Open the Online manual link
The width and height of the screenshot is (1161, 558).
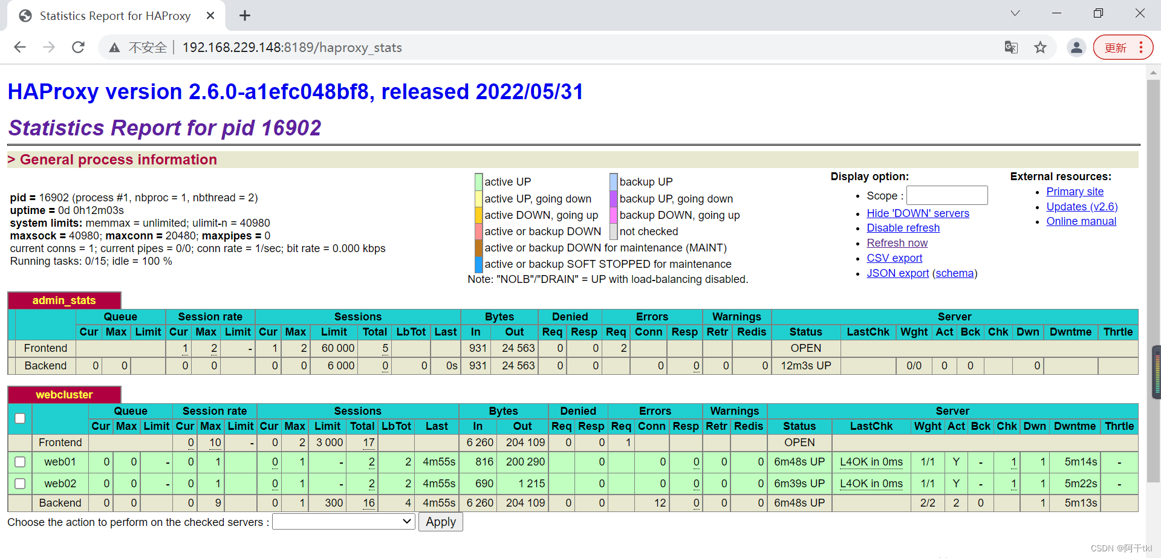[1081, 221]
